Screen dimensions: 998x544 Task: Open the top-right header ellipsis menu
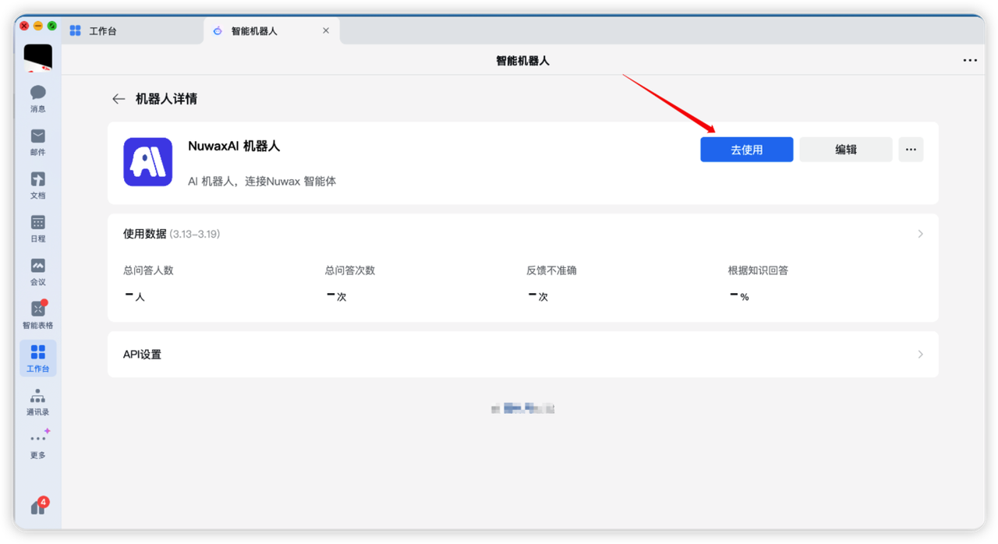(x=970, y=60)
